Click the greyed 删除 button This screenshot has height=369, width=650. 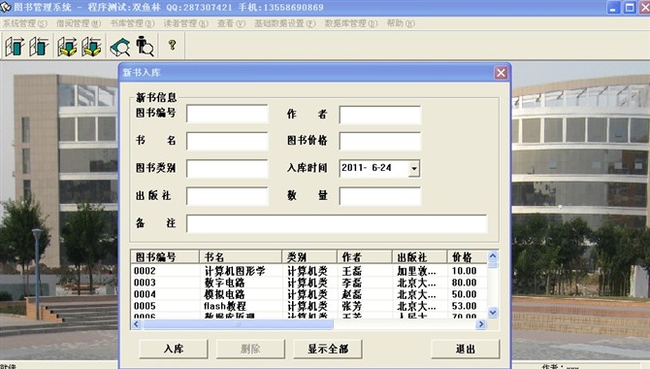tap(250, 349)
